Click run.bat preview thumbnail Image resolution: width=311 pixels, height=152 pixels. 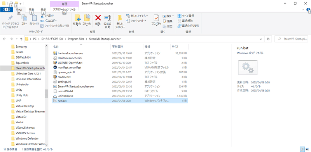(248, 67)
